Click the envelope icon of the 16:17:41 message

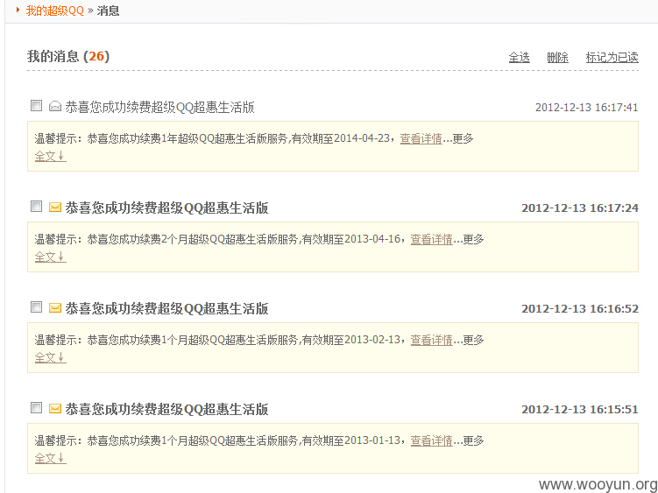(55, 107)
